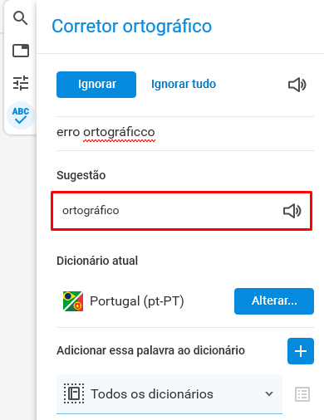This screenshot has height=420, width=324.
Task: Play audio of the misspelled phrase
Action: pyautogui.click(x=297, y=85)
